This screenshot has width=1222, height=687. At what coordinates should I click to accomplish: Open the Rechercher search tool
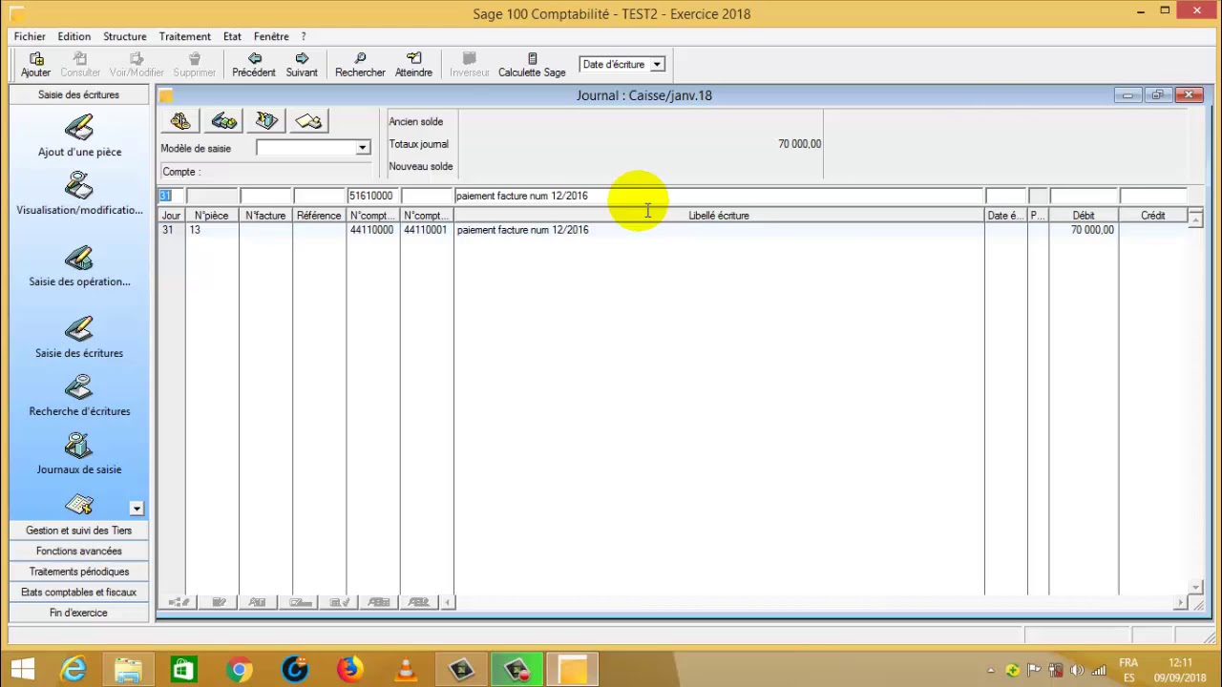pyautogui.click(x=360, y=65)
